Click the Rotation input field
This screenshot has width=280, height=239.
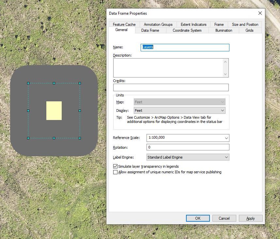tap(188, 147)
